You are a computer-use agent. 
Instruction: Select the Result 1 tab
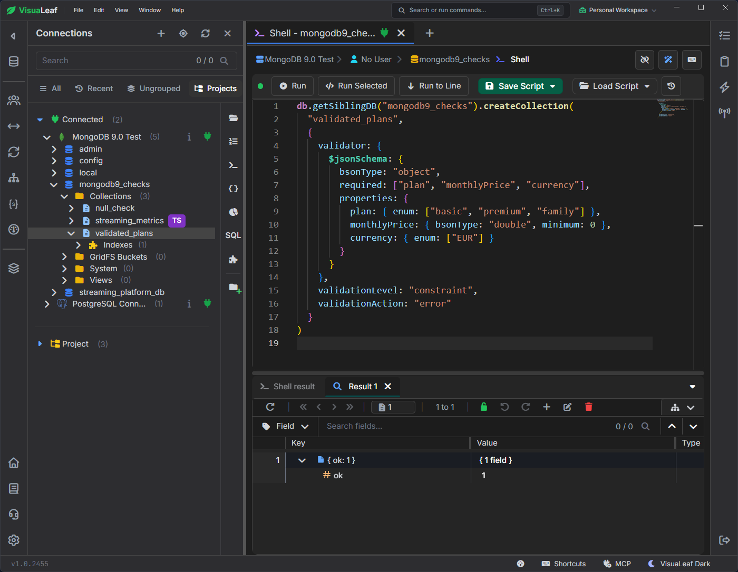point(363,387)
